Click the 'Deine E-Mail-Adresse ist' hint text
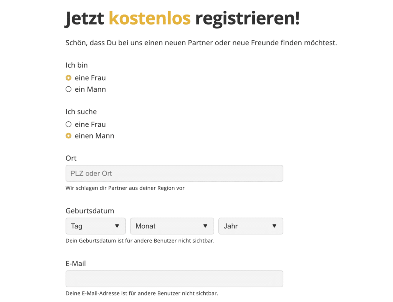Viewport: 393px width, 302px height. point(142,293)
